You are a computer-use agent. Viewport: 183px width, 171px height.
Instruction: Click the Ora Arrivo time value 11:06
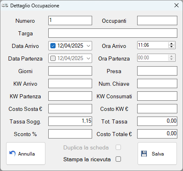[144, 45]
